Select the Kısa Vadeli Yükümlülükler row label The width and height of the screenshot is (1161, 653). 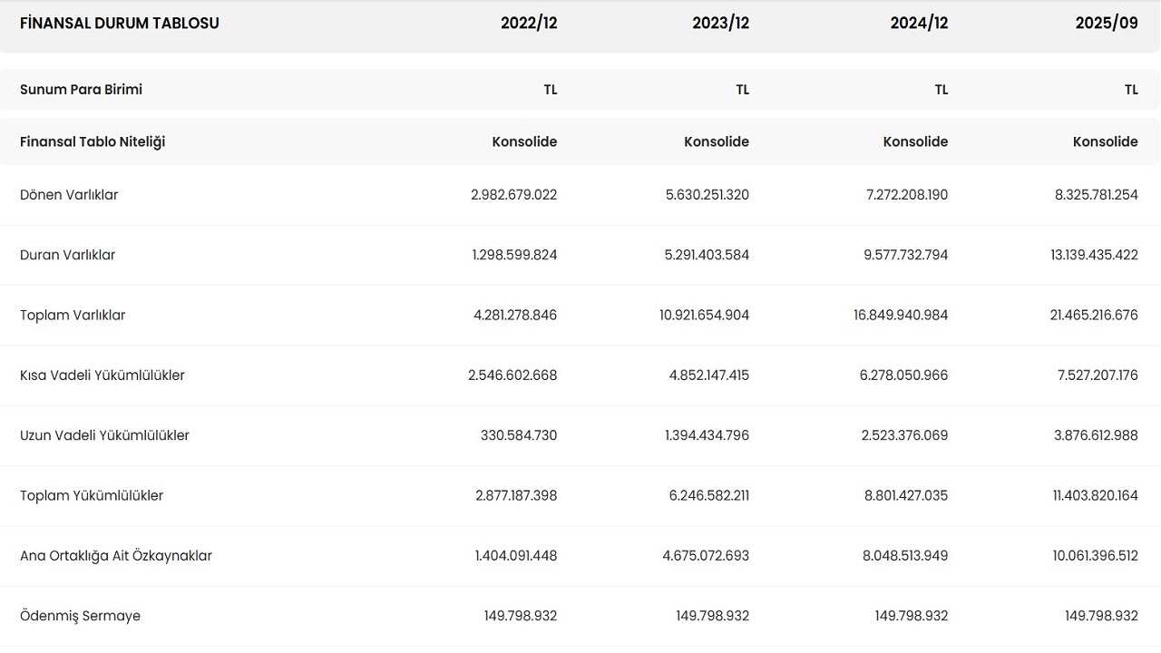[x=102, y=375]
